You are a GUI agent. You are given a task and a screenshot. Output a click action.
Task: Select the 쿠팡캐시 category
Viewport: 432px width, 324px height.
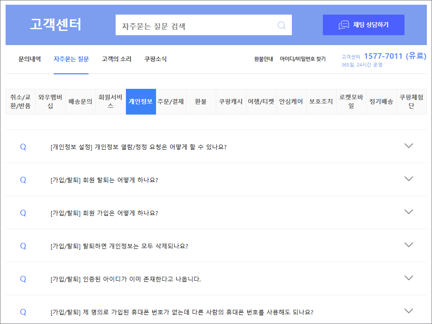[x=231, y=101]
